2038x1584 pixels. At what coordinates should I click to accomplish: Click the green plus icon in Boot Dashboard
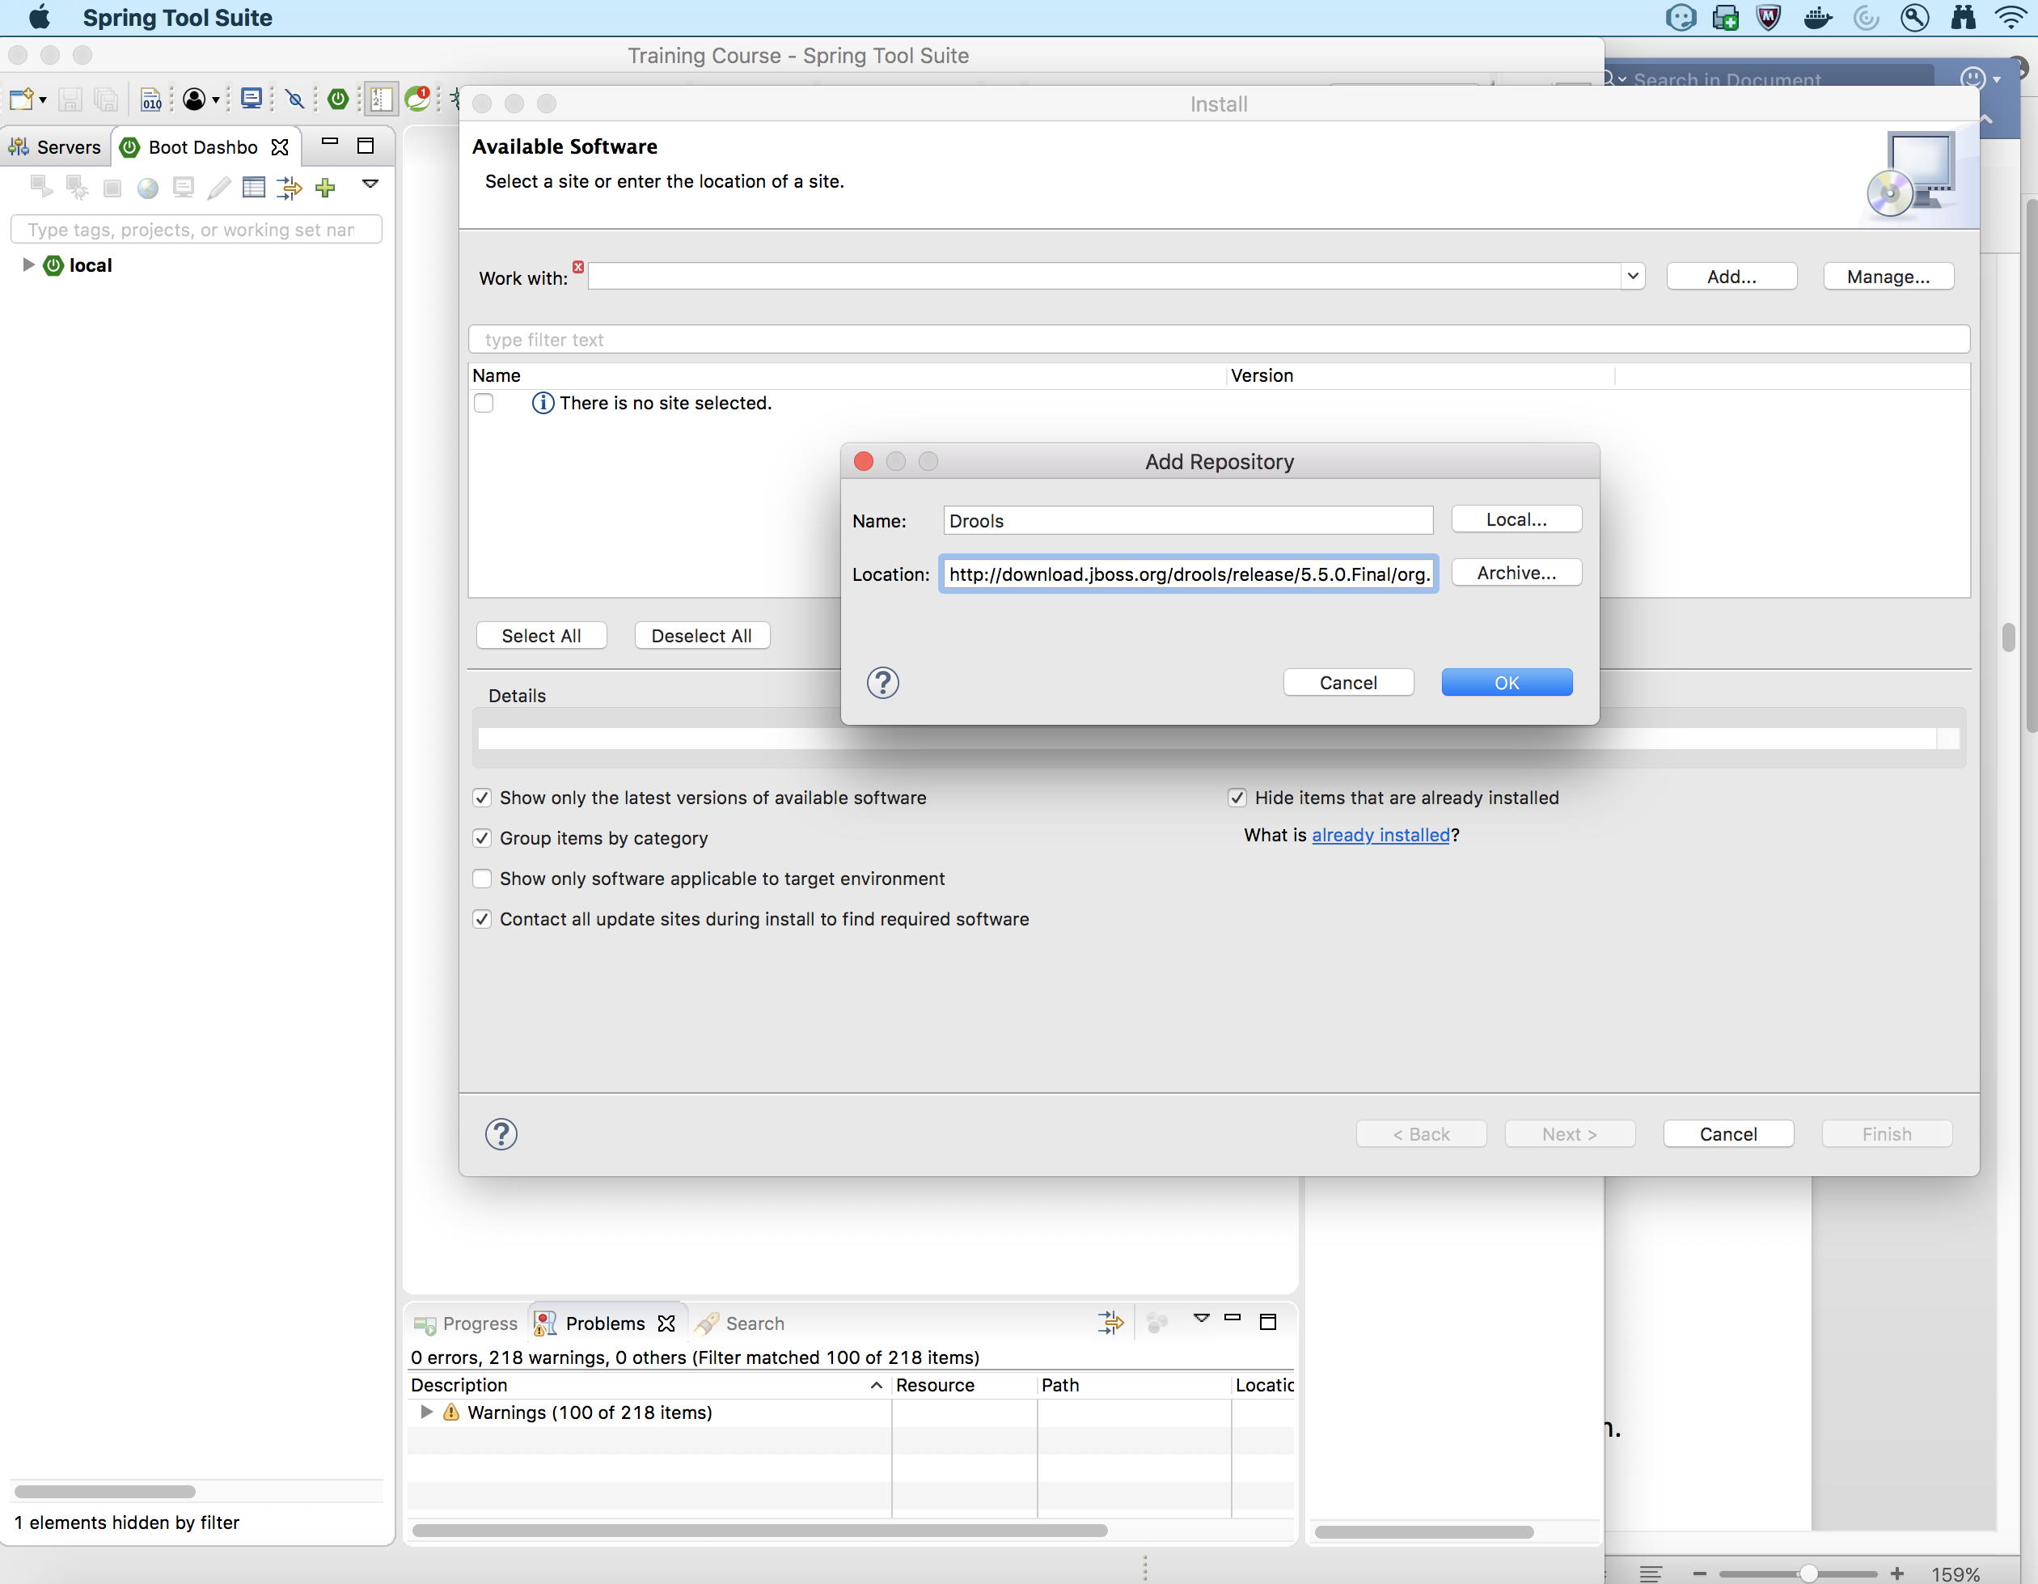(x=325, y=188)
